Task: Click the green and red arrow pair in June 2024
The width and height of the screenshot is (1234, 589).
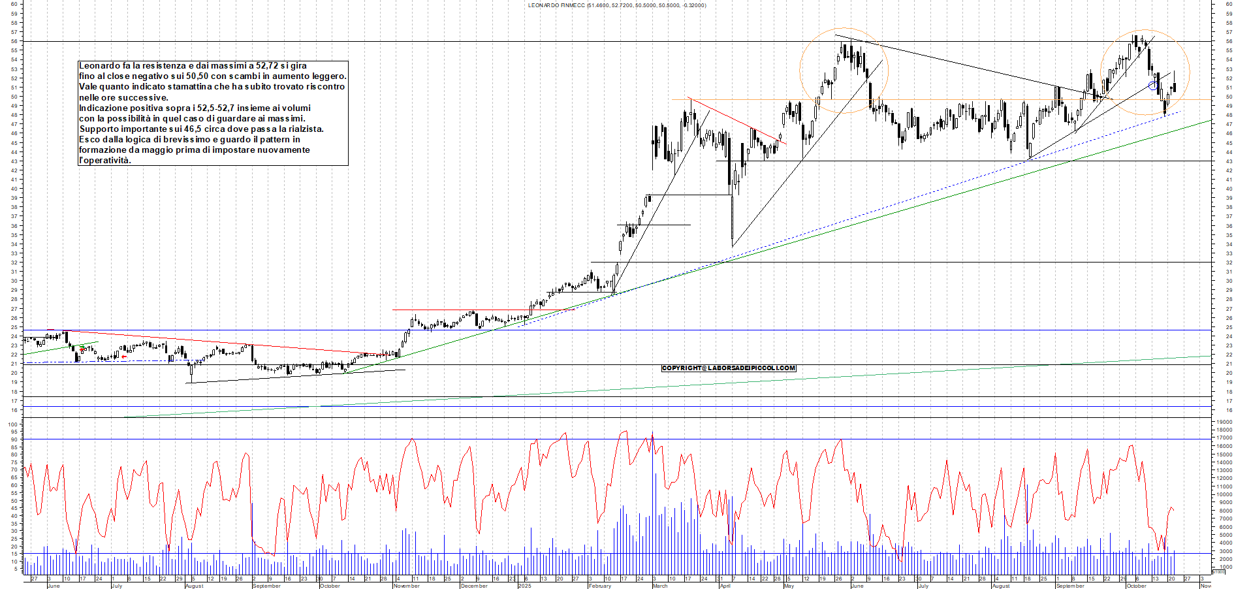Action: (82, 349)
